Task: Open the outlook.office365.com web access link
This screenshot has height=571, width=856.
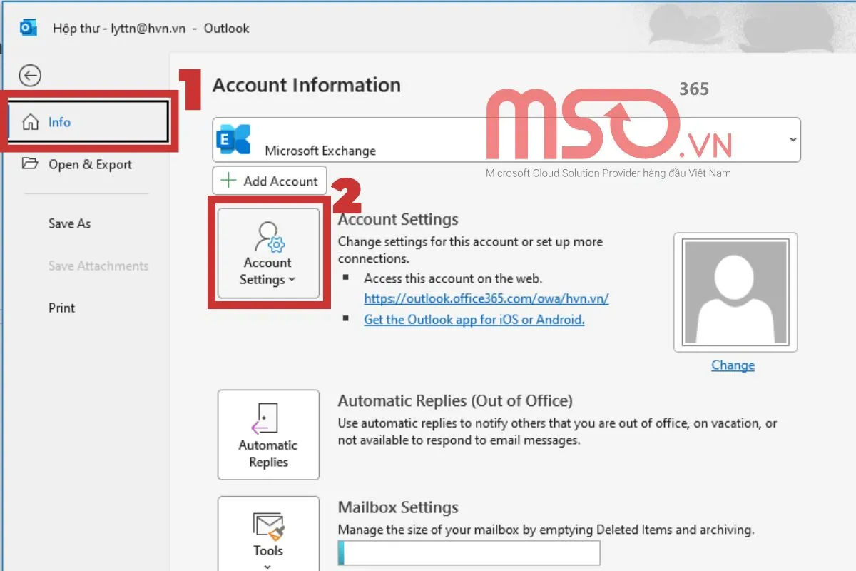Action: (486, 298)
